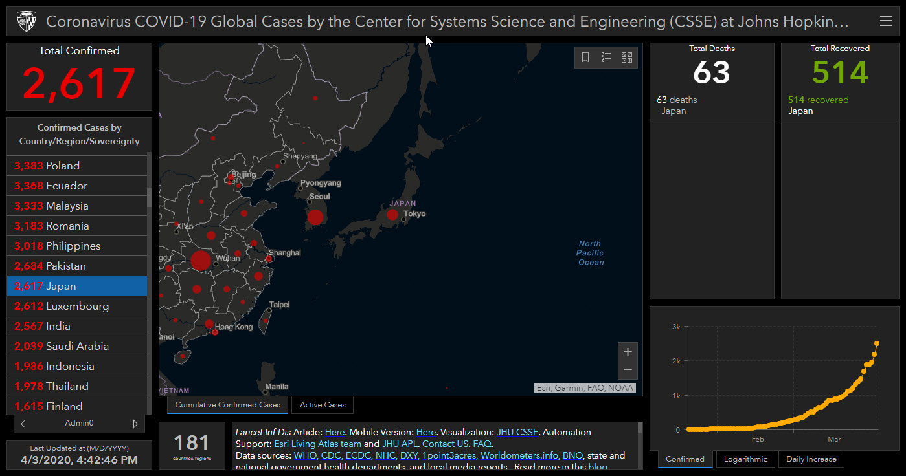Select Malaysia in the country list
This screenshot has width=906, height=476.
click(77, 206)
